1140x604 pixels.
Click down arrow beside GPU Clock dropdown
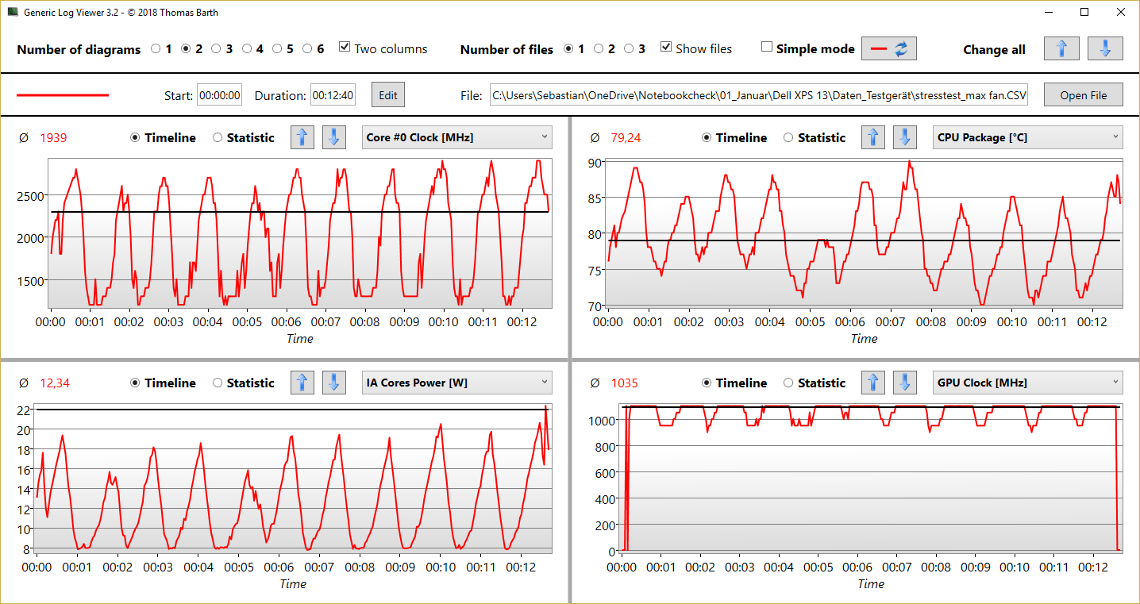904,383
